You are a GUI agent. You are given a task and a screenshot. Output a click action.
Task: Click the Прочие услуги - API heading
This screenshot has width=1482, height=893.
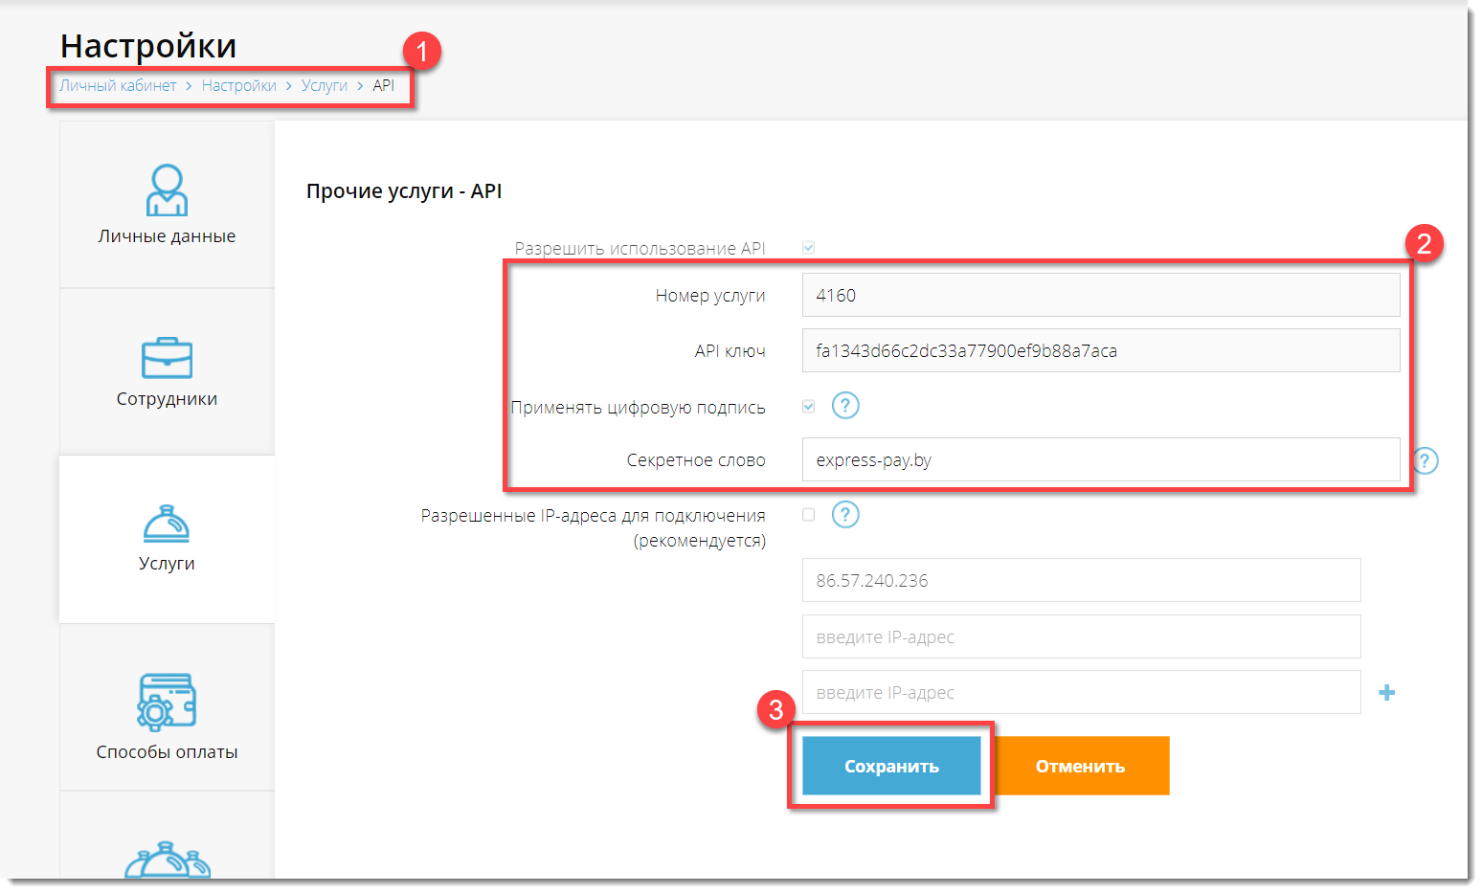click(x=404, y=191)
